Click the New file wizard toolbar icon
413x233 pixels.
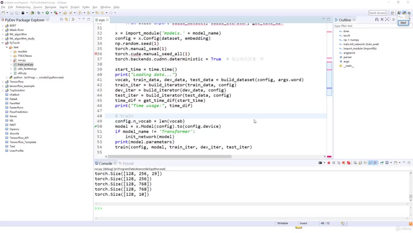click(x=4, y=13)
